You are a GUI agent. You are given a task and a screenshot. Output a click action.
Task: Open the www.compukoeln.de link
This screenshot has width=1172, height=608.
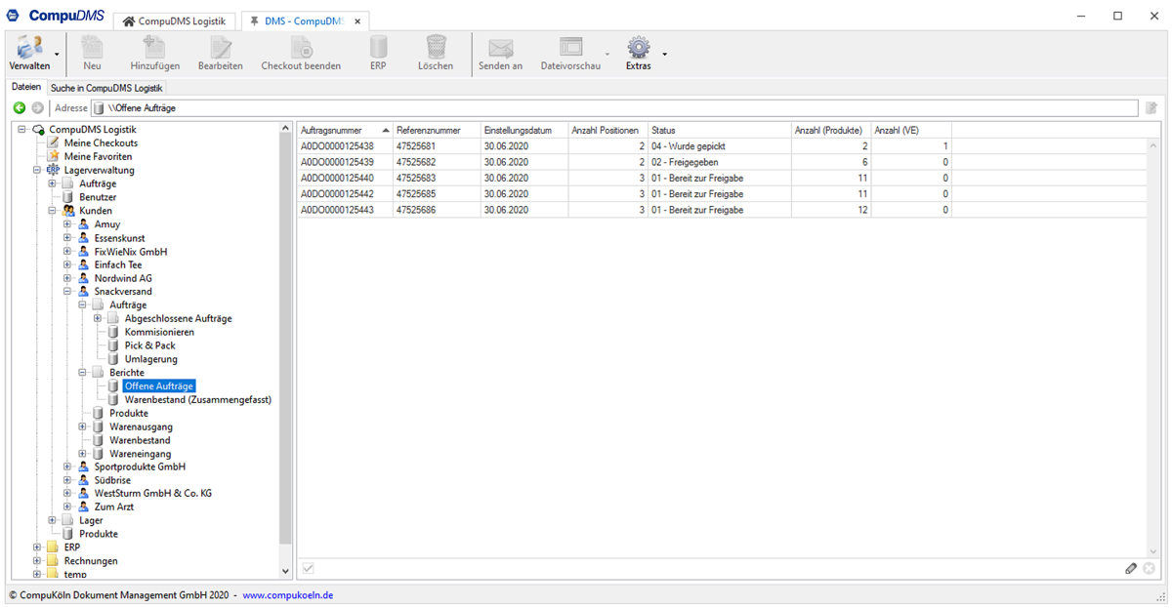tap(288, 595)
